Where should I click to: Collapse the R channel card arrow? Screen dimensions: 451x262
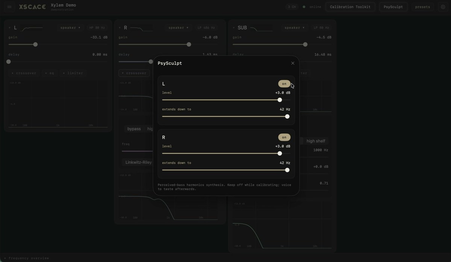point(120,28)
